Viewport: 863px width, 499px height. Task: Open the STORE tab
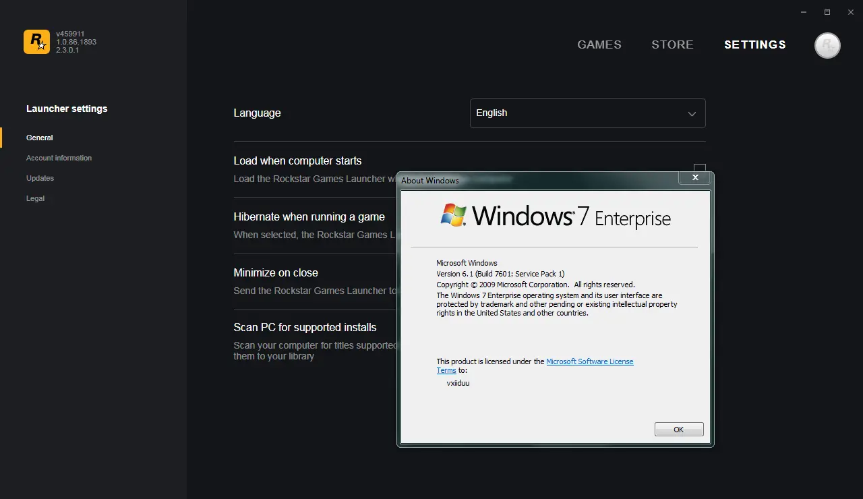tap(672, 45)
